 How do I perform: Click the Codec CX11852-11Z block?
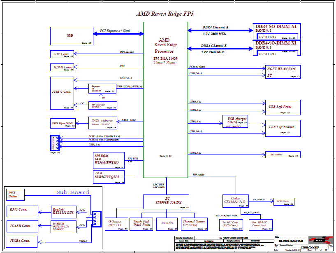coord(236,201)
